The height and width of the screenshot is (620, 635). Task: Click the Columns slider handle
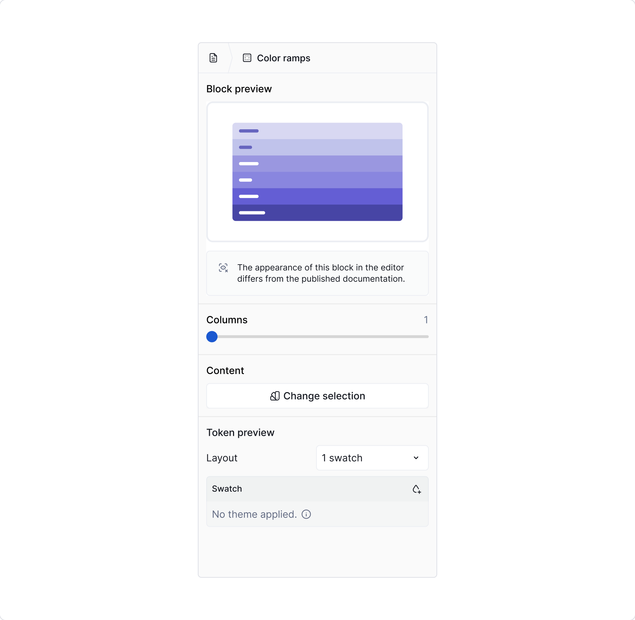pos(212,337)
